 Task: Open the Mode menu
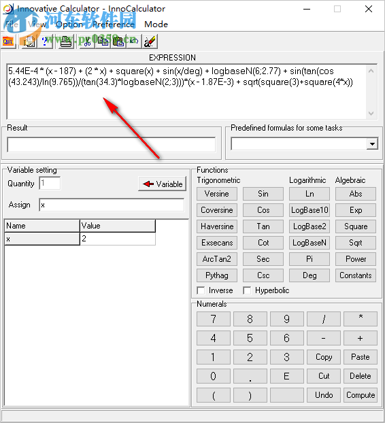[156, 24]
